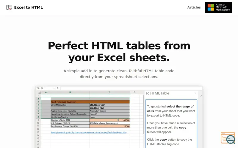The height and width of the screenshot is (148, 238).
Task: Click the spreadsheet vertical scrollbar
Action: coord(143,115)
